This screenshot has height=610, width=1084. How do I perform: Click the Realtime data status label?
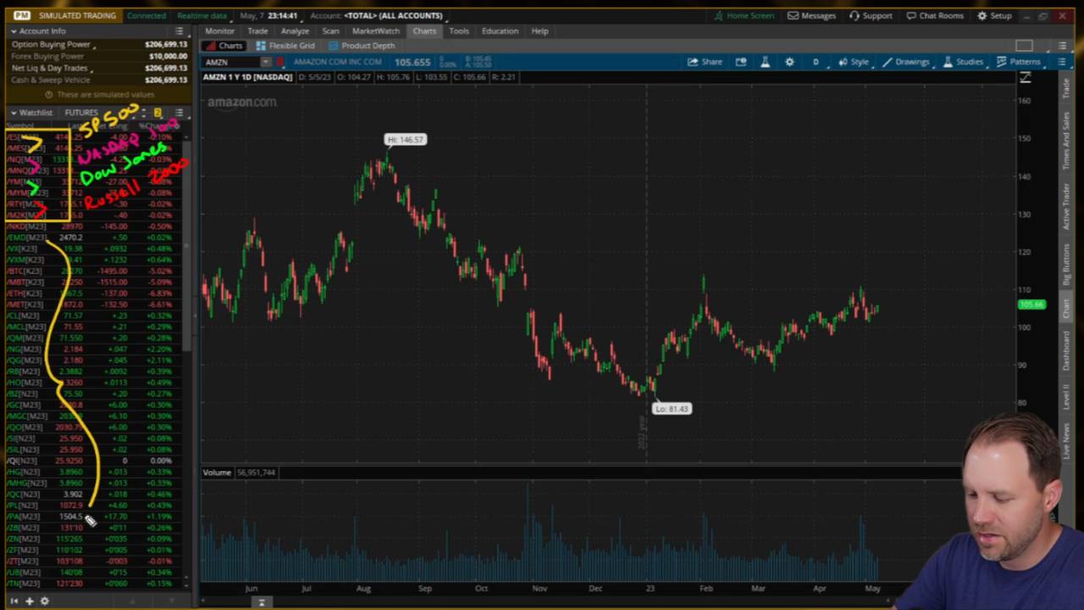point(201,15)
